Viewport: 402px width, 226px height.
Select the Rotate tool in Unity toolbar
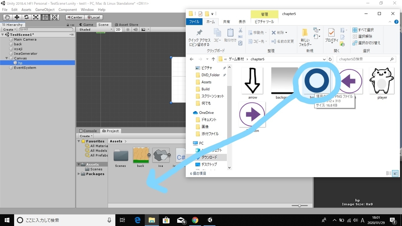26,17
